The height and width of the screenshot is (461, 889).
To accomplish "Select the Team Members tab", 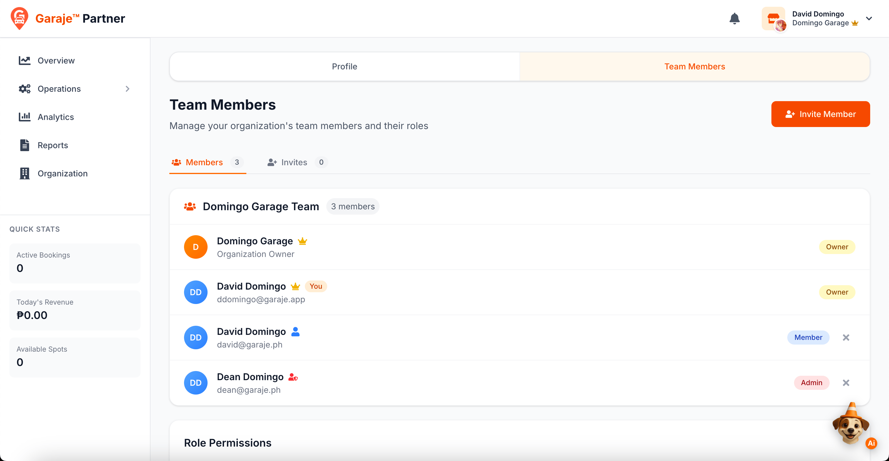I will 694,67.
